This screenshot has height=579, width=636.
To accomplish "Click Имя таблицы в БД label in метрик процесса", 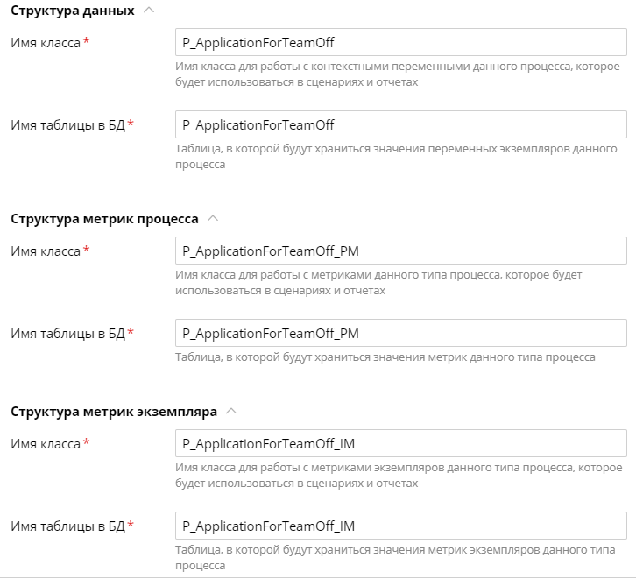I will click(67, 333).
